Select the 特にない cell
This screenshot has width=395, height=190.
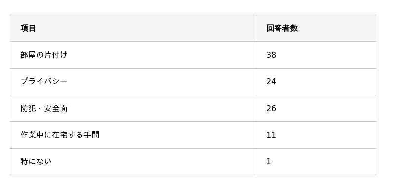[133, 161]
